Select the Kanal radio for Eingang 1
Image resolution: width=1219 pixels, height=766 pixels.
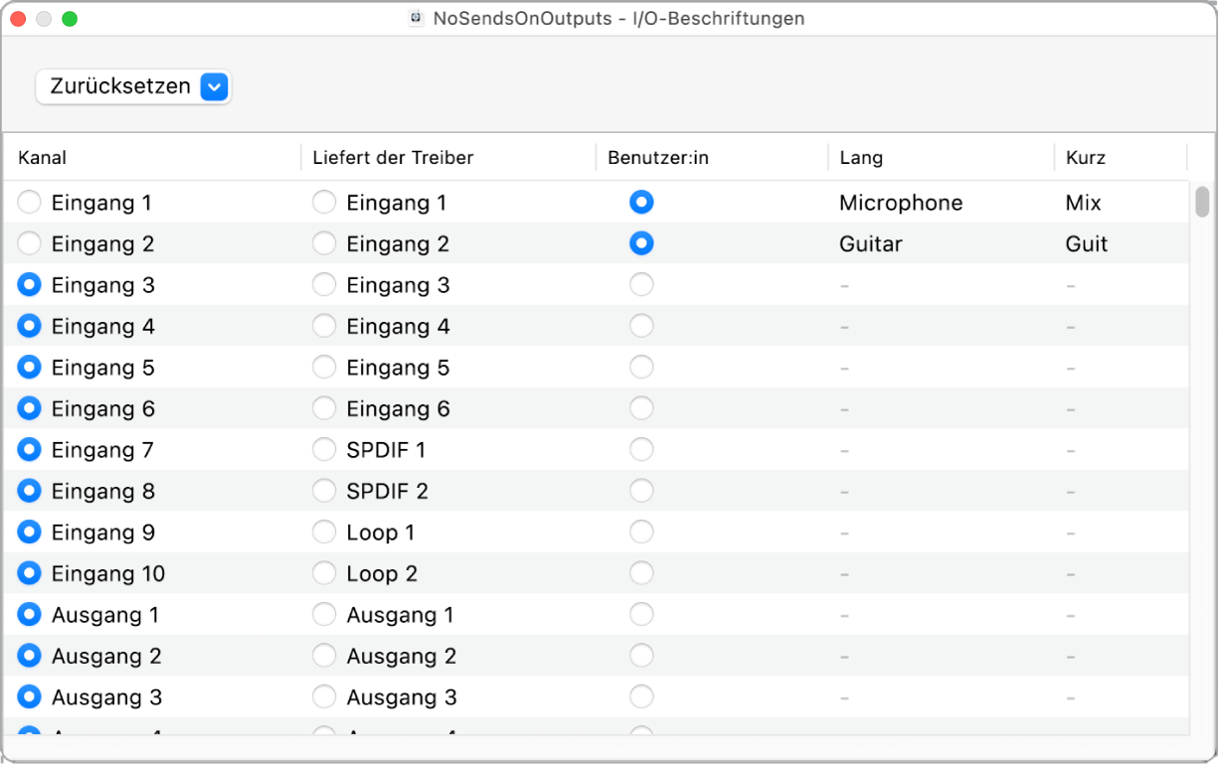pyautogui.click(x=28, y=202)
